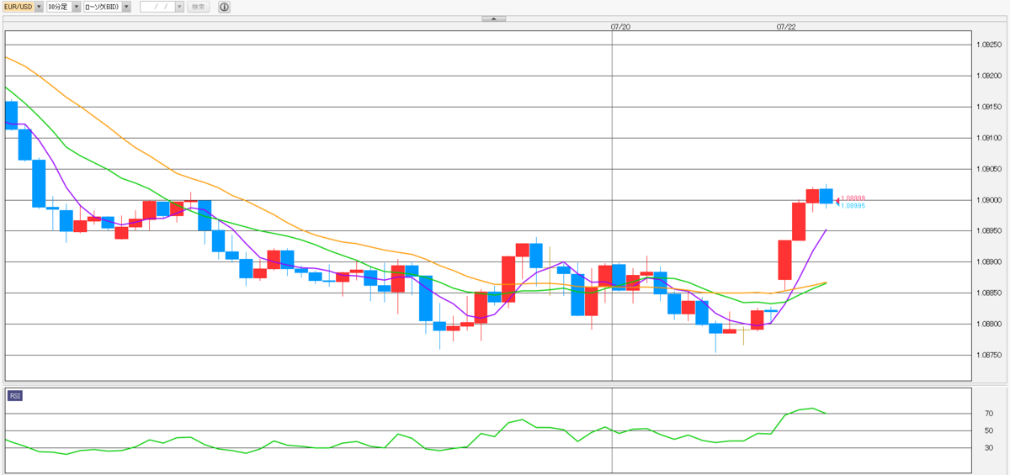This screenshot has width=1010, height=475.
Task: Click the 1.09000 price axis label
Action: 990,200
